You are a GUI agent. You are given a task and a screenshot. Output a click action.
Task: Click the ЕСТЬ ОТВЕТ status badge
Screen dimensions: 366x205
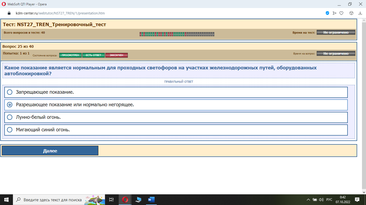pos(94,55)
